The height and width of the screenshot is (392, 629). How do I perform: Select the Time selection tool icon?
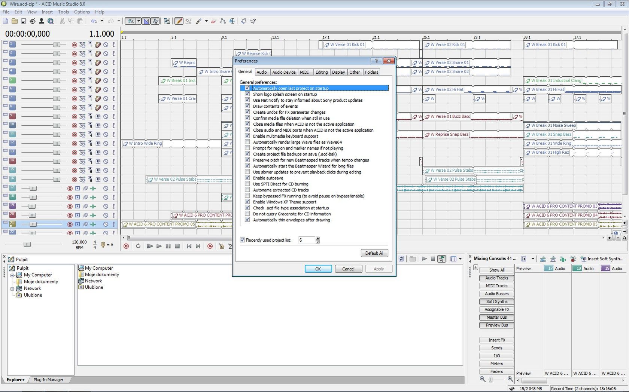[232, 21]
